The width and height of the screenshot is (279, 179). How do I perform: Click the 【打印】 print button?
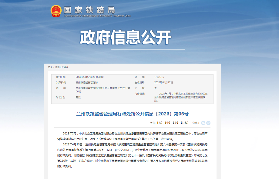coord(184,123)
